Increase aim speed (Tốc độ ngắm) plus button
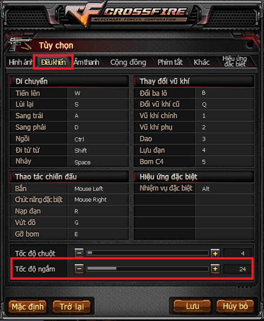The image size is (264, 321). pyautogui.click(x=215, y=269)
